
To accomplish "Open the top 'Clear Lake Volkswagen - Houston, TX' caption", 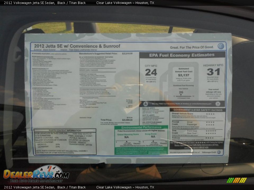I will click(x=125, y=3).
